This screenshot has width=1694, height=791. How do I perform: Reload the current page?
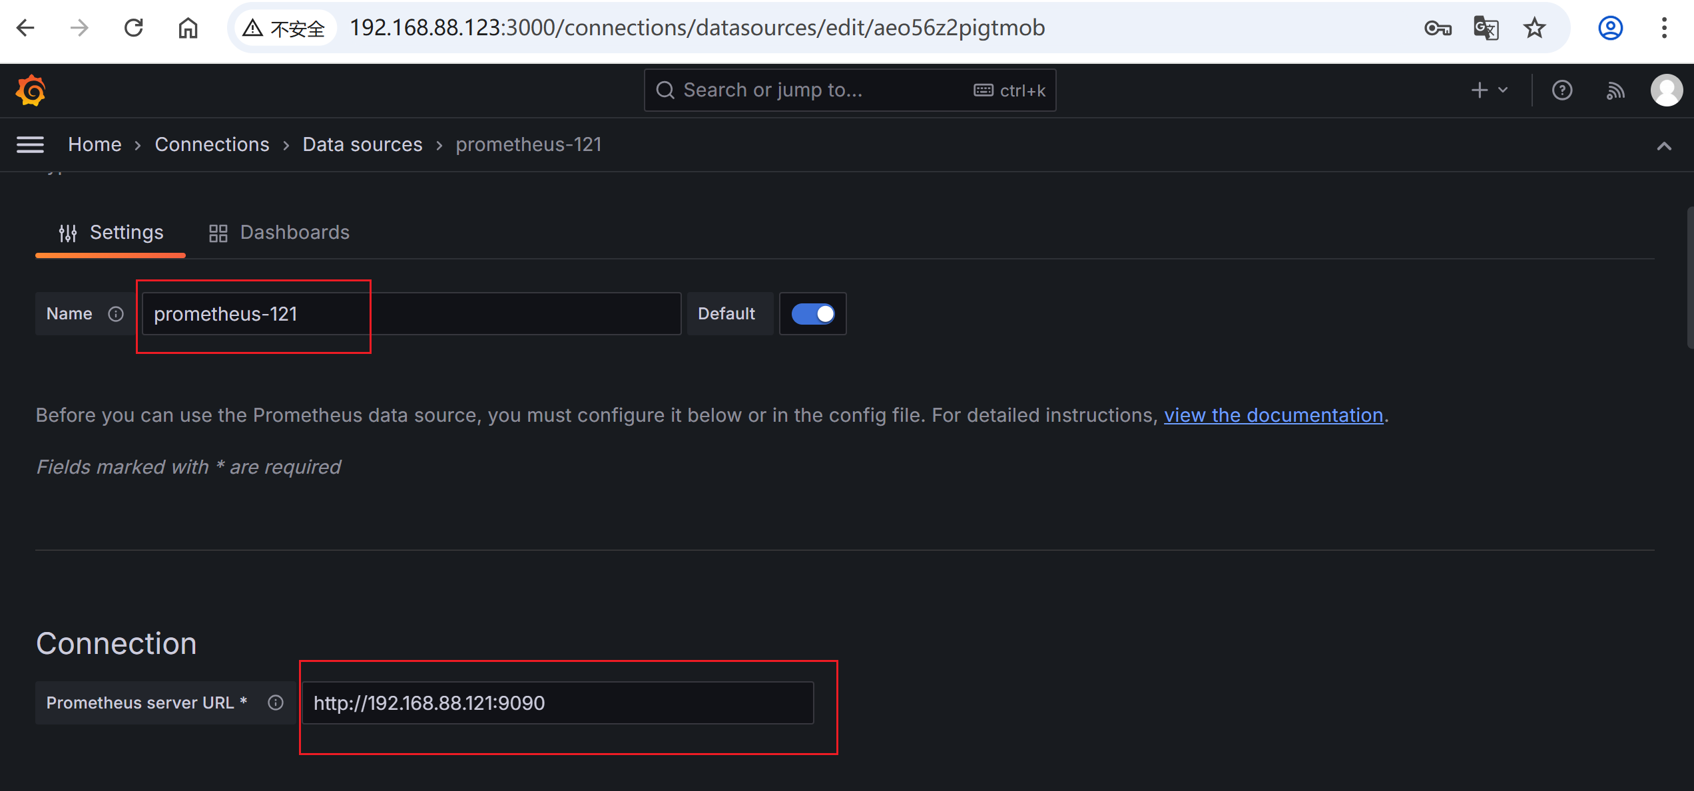coord(134,28)
